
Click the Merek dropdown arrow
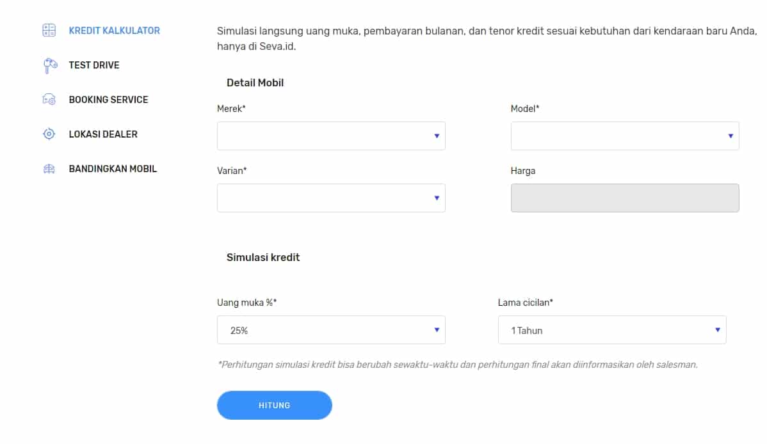pos(437,136)
